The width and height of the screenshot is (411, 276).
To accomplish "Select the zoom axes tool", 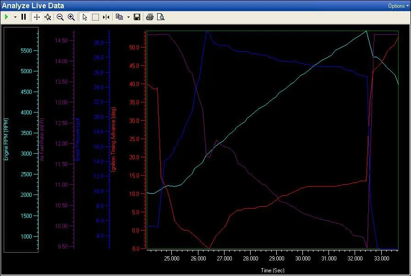I will click(x=48, y=17).
